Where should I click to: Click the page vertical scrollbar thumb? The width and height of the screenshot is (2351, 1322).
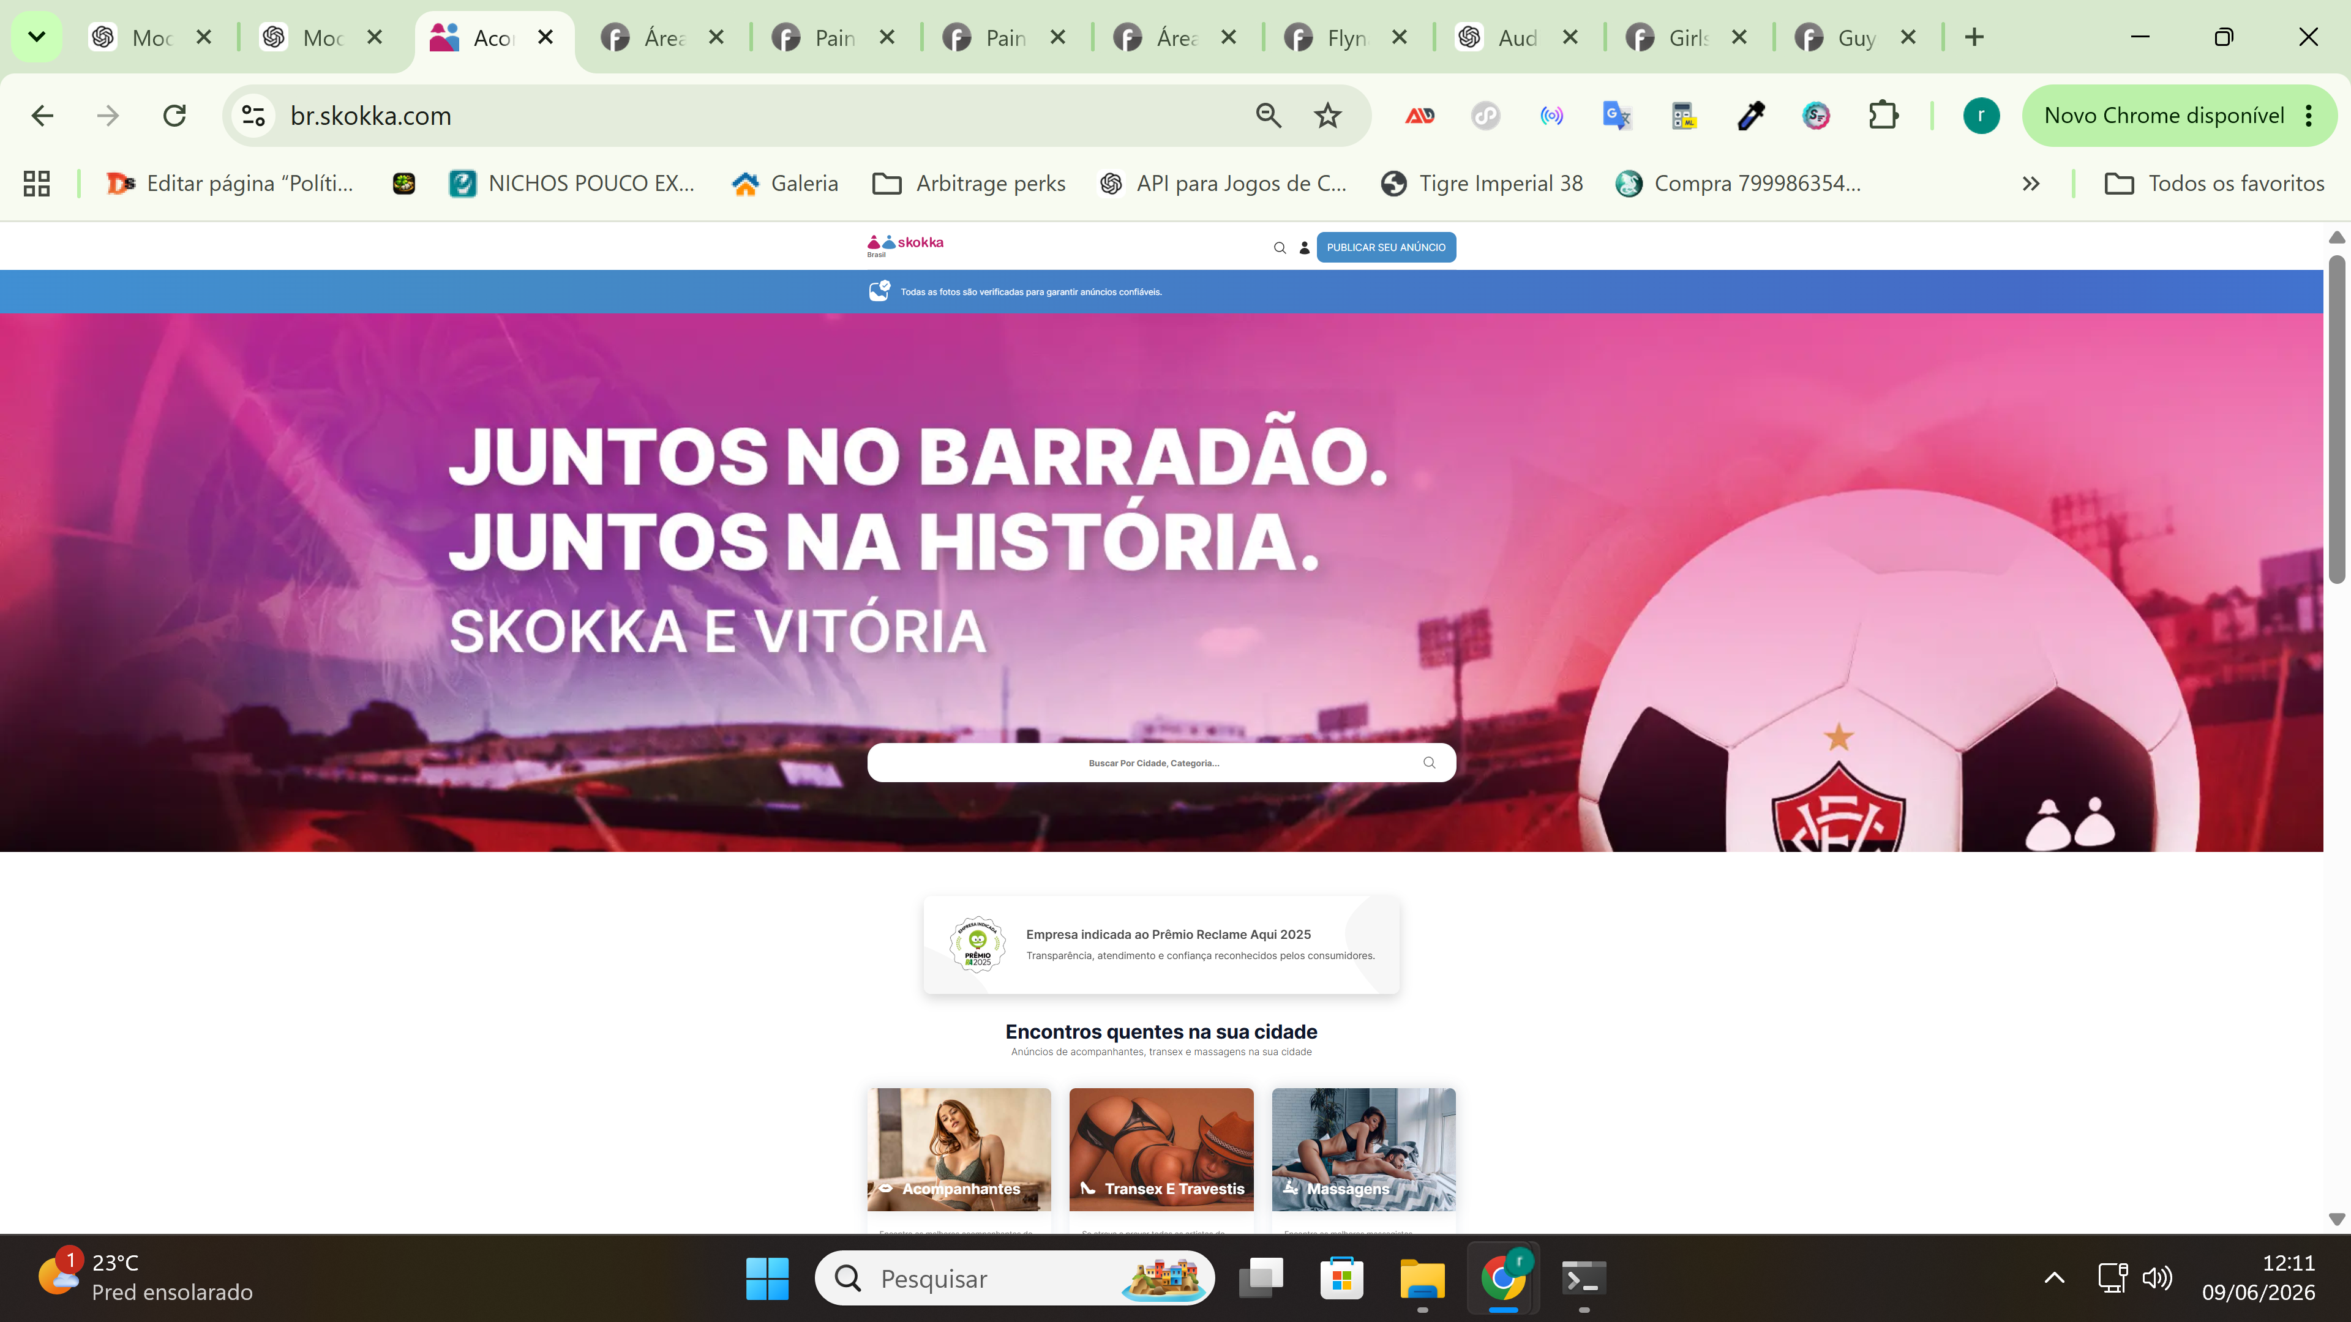point(2336,420)
